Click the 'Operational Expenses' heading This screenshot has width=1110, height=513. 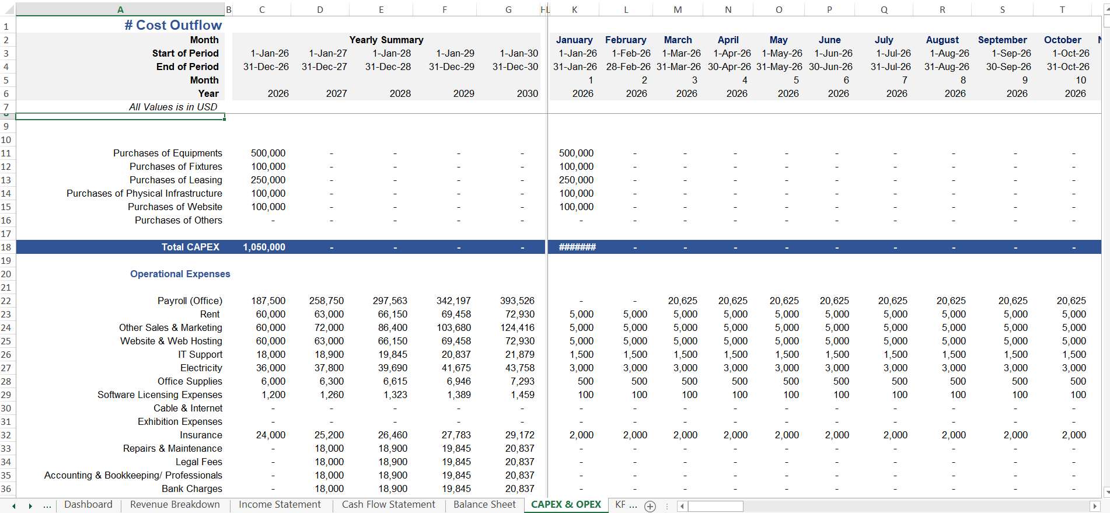(x=180, y=274)
